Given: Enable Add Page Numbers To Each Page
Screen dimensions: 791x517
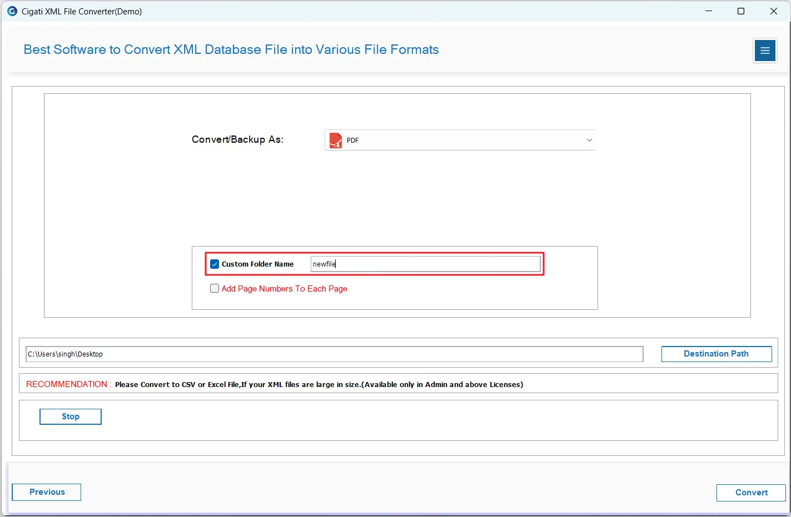Looking at the screenshot, I should (x=215, y=288).
